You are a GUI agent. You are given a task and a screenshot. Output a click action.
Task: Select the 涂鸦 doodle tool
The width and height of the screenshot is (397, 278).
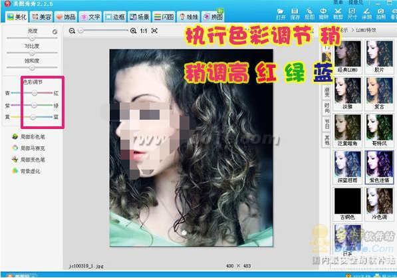pyautogui.click(x=366, y=14)
